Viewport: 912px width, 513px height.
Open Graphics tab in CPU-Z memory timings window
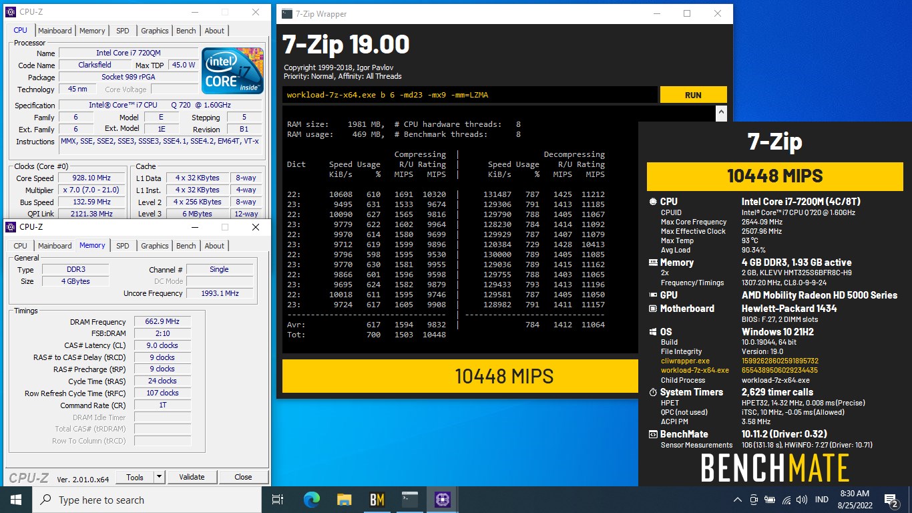point(155,246)
